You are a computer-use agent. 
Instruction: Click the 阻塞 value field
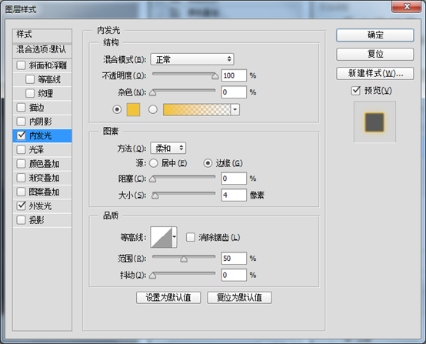point(234,178)
